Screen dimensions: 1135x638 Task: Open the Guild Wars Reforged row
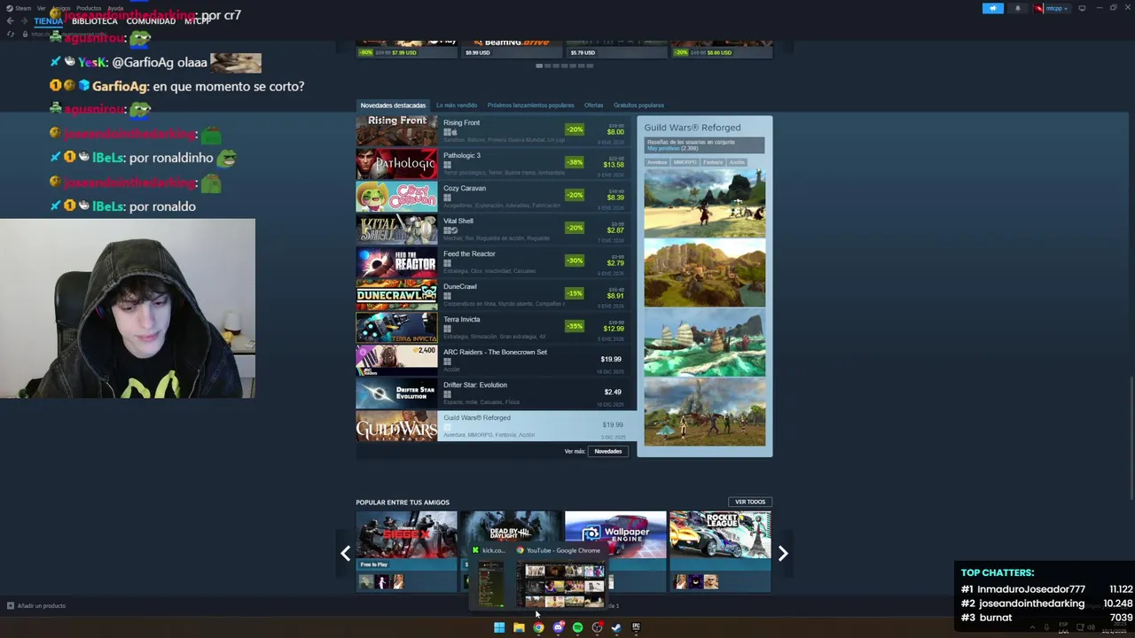(x=496, y=426)
